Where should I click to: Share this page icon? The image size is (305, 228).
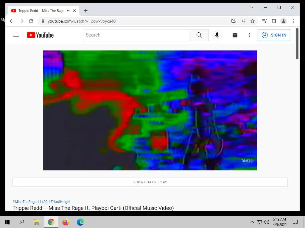(243, 21)
